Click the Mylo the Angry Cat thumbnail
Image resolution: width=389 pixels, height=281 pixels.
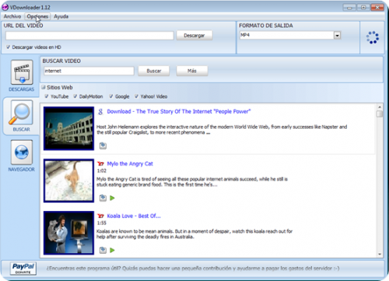click(x=68, y=181)
